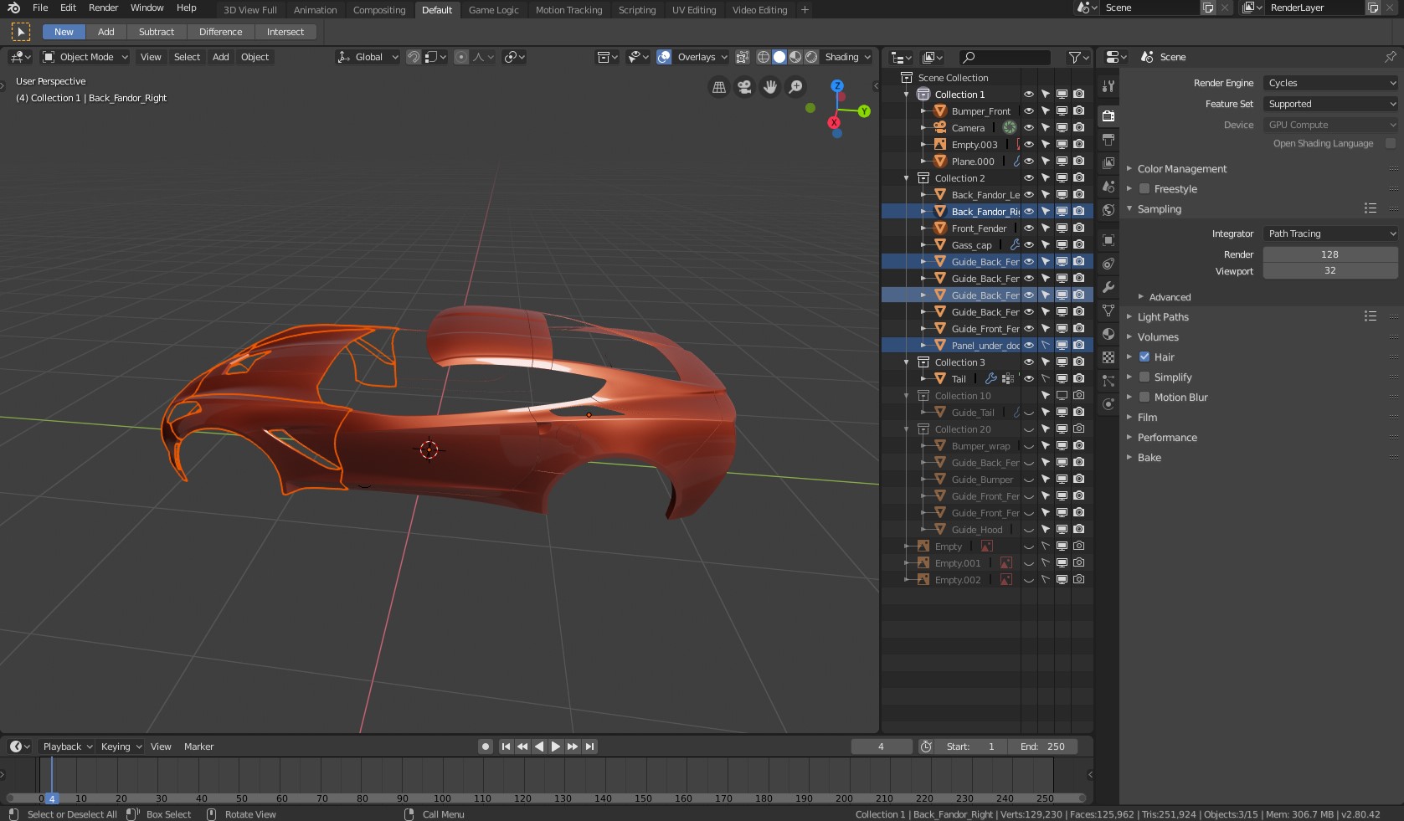Open the Scene properties tab
This screenshot has width=1404, height=821.
click(1108, 187)
